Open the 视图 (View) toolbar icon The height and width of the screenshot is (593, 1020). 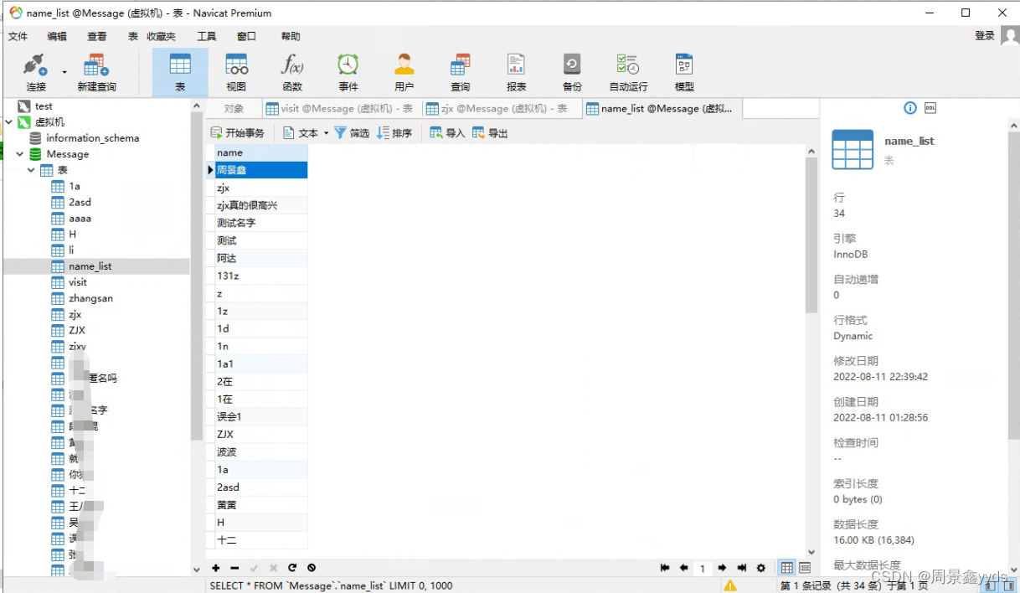click(236, 72)
